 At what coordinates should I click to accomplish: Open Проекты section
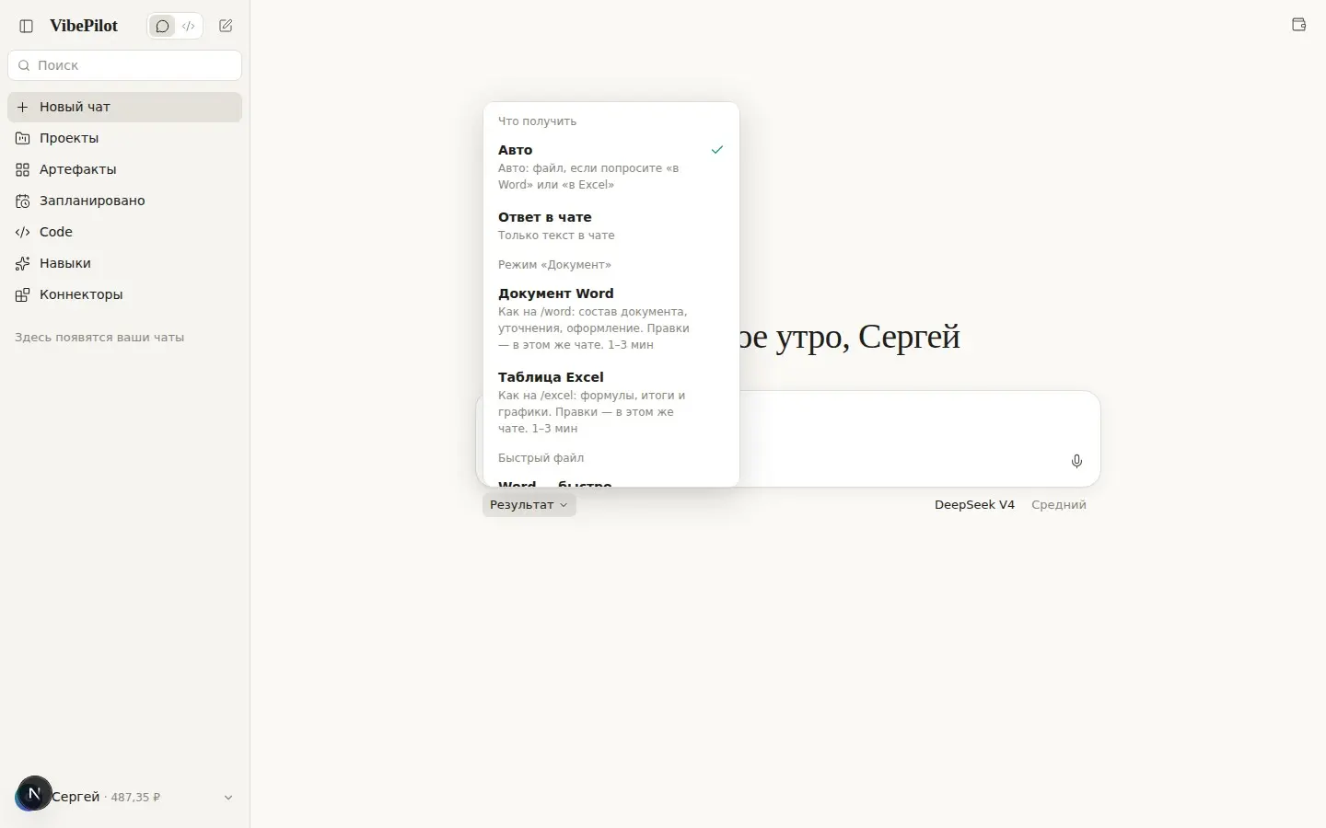point(124,138)
